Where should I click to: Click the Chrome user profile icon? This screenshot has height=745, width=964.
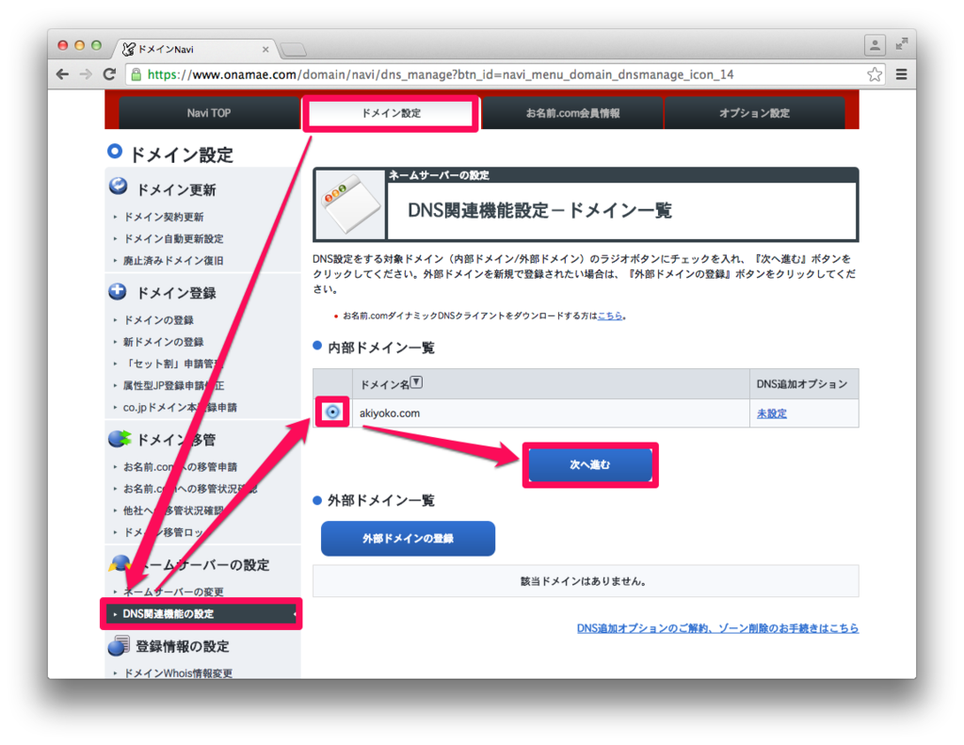pos(875,44)
